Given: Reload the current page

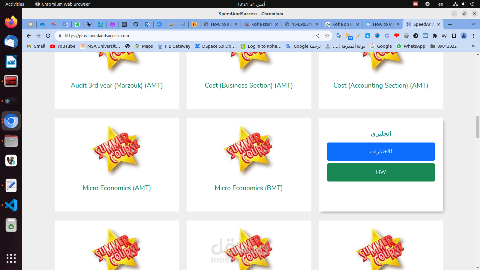Looking at the screenshot, I should 48,36.
